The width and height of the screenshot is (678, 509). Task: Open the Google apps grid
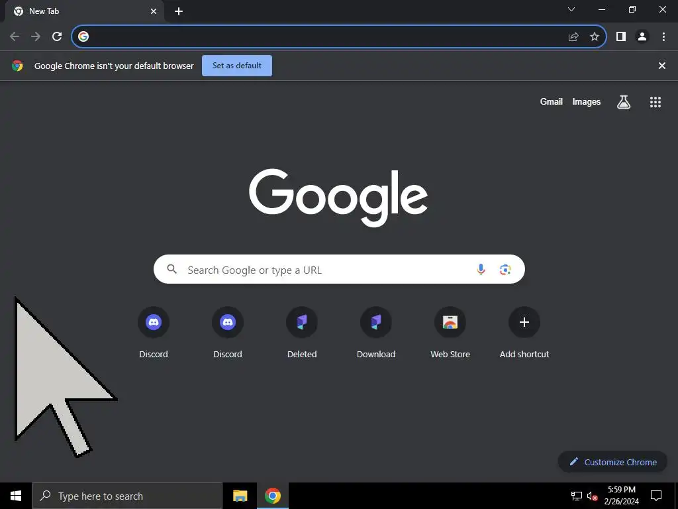pyautogui.click(x=655, y=102)
